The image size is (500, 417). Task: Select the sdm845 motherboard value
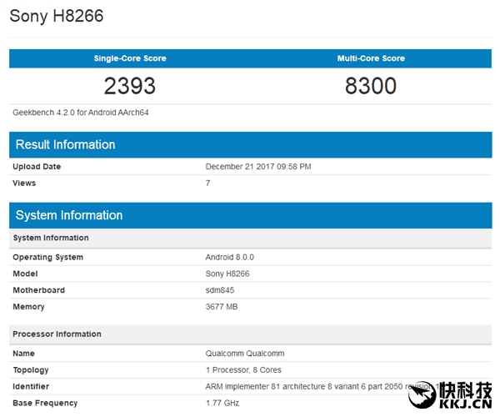220,290
